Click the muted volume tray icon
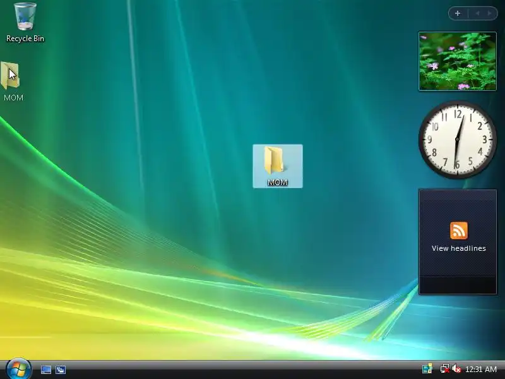The width and height of the screenshot is (505, 379). pos(456,369)
